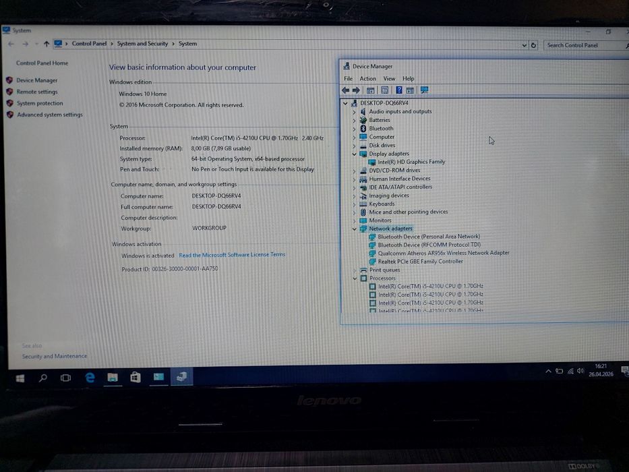Select Realtek PCIe GBE Family Controller
Image resolution: width=629 pixels, height=472 pixels.
point(421,262)
